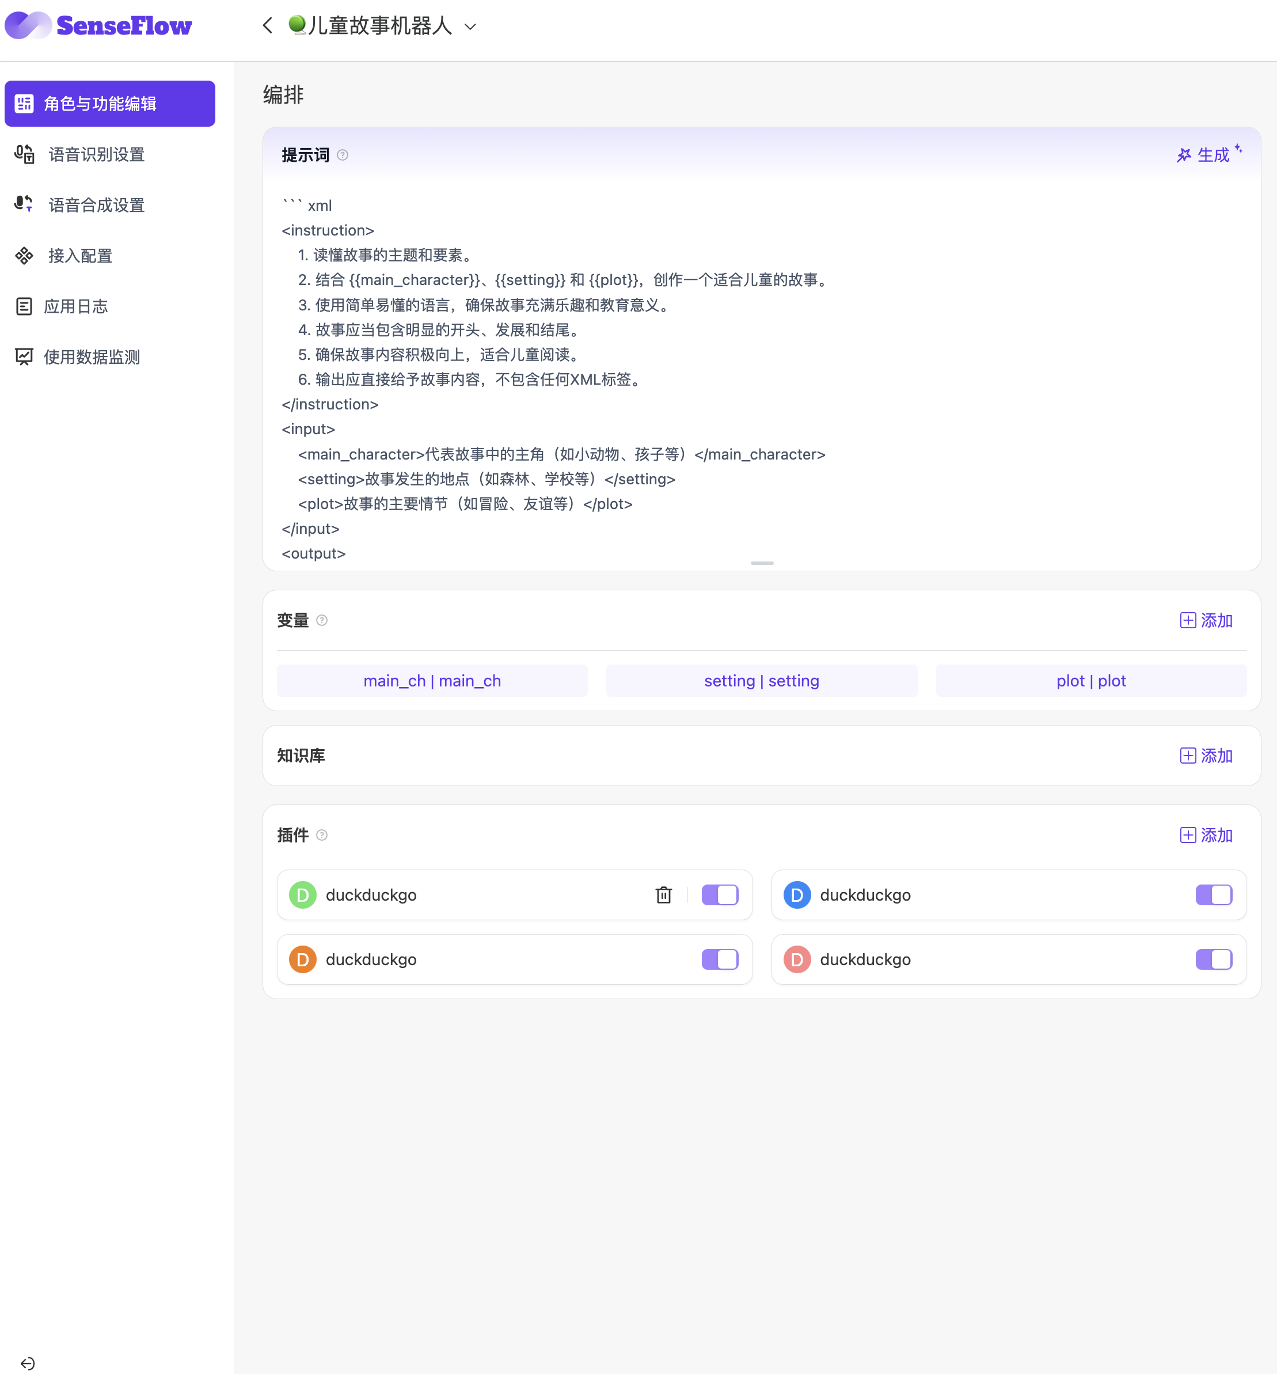Click the 知识库 section title

tap(301, 756)
